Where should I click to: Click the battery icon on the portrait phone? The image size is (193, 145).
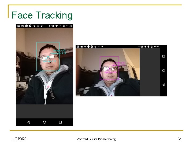point(64,26)
